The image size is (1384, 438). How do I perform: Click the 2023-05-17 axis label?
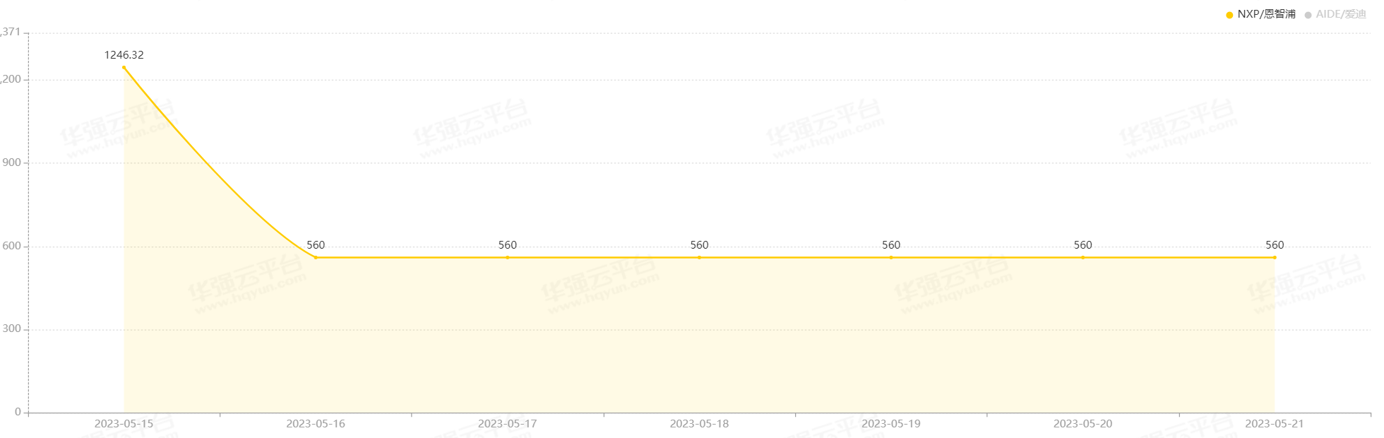point(508,424)
